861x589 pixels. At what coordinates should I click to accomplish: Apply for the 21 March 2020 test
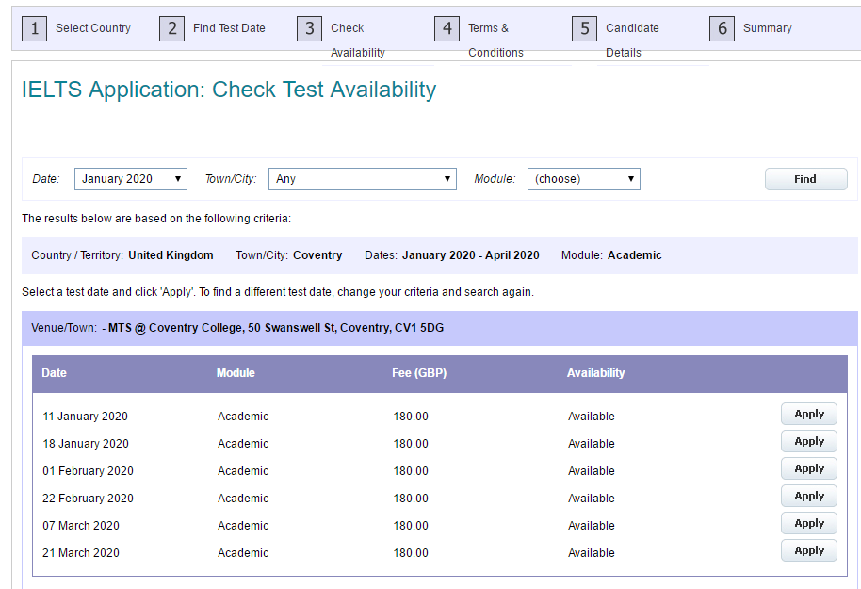(x=809, y=550)
